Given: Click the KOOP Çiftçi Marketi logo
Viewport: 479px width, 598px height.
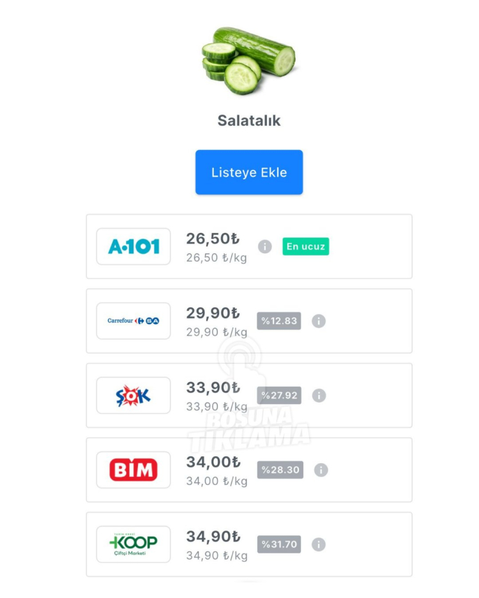Looking at the screenshot, I should click(133, 544).
